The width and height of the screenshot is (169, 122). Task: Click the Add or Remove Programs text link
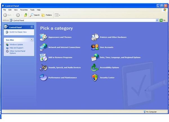60,57
